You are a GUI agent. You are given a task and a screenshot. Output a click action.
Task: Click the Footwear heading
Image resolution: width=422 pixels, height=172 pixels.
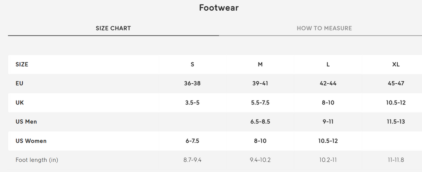[x=219, y=8]
